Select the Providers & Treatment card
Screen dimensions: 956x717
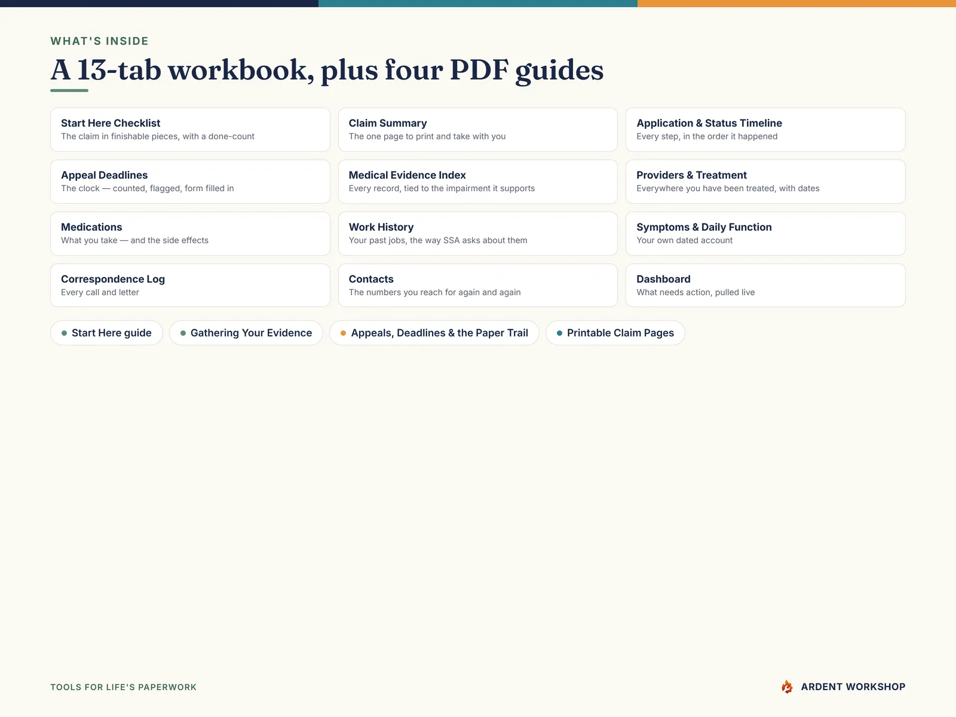point(765,182)
